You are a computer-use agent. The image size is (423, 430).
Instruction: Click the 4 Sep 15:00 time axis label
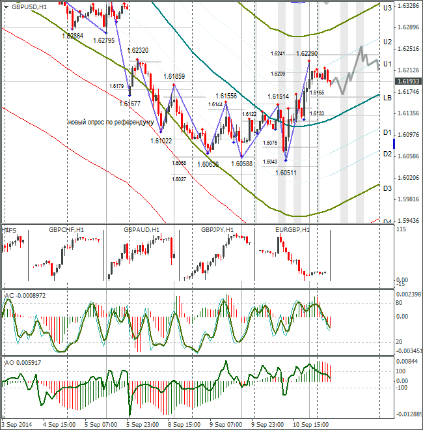59,425
